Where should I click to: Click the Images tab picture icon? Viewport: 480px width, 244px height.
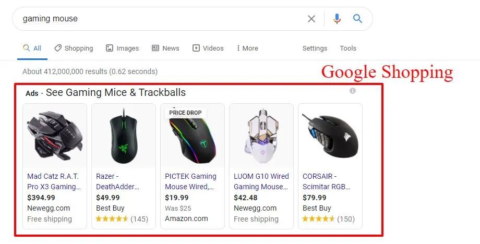point(110,48)
